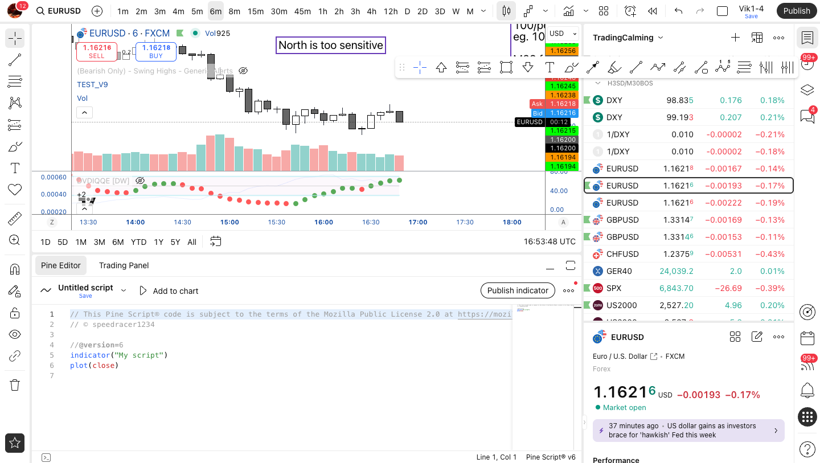Open the USD currency dropdown
The height and width of the screenshot is (463, 820).
coord(563,34)
